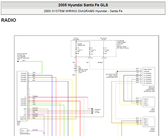Click the Amplifier Speaker component label
Image resolution: width=168 pixels, height=136 pixels.
(149, 89)
